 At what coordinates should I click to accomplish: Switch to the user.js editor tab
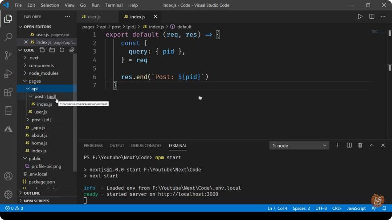[x=94, y=17]
